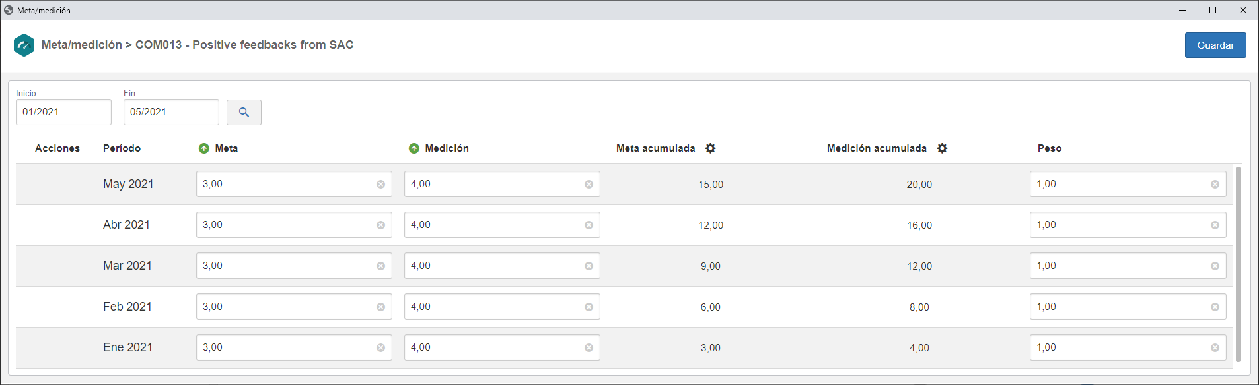Clear Ene 2021 Meta value
This screenshot has height=385, width=1259.
click(x=381, y=348)
